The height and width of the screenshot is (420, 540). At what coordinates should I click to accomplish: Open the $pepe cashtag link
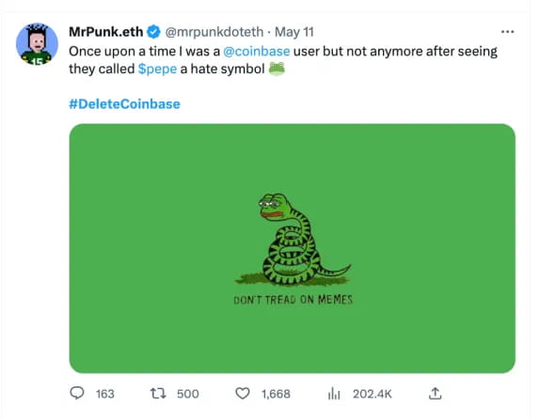point(157,69)
